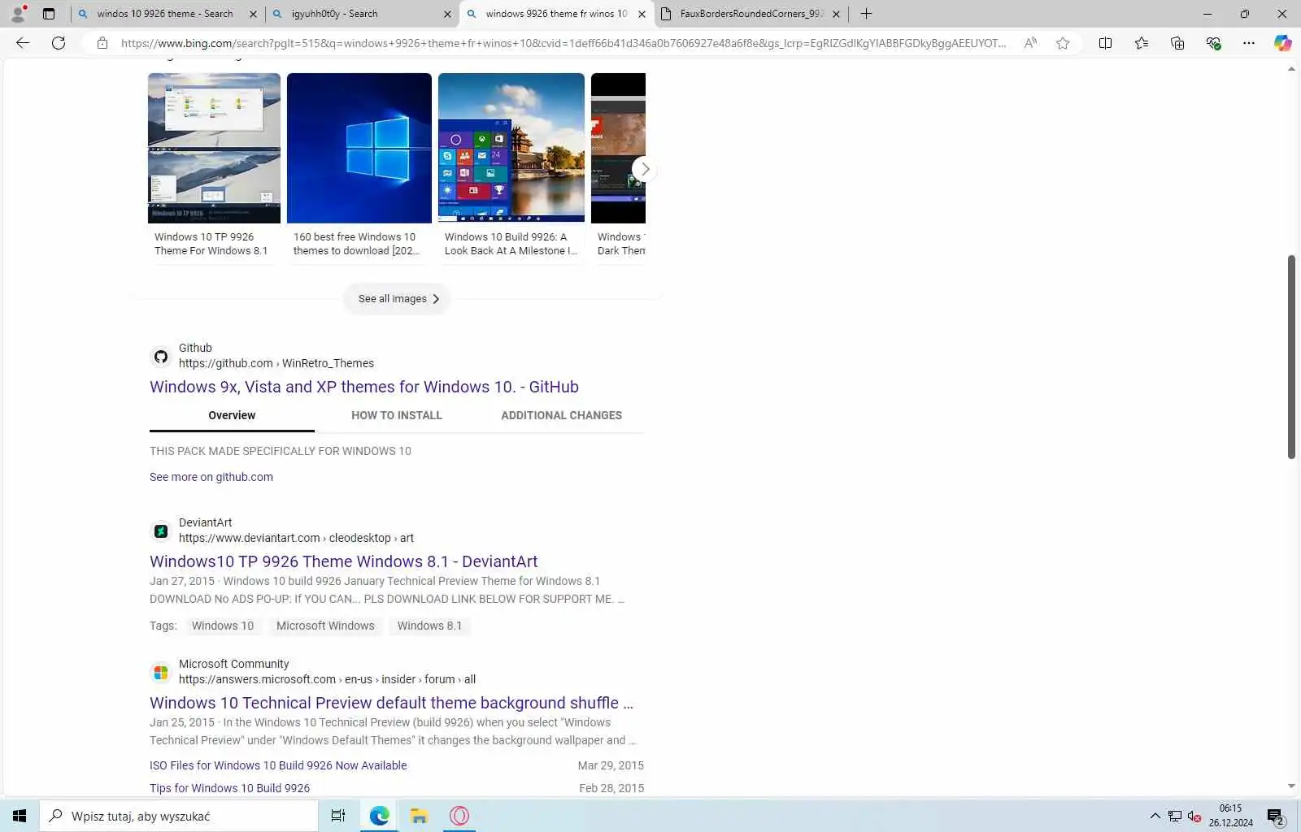The width and height of the screenshot is (1301, 832).
Task: Advance image carousel with next arrow
Action: [x=645, y=169]
